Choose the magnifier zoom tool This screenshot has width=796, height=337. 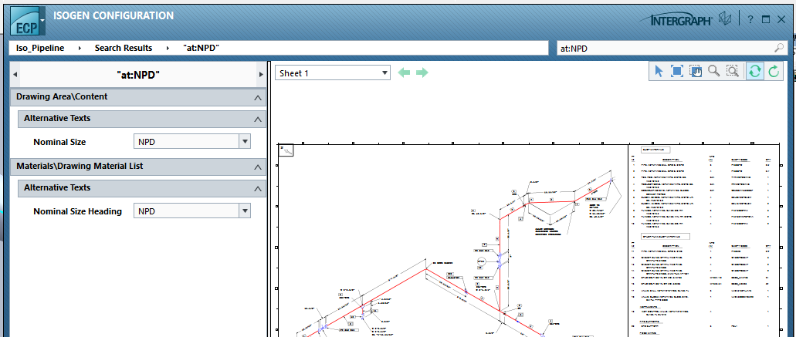(x=713, y=72)
